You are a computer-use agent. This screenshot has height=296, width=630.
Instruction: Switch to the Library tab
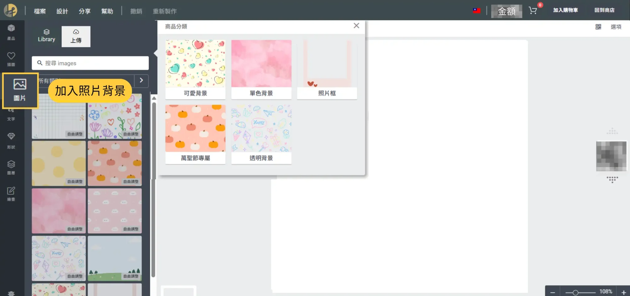[x=46, y=36]
